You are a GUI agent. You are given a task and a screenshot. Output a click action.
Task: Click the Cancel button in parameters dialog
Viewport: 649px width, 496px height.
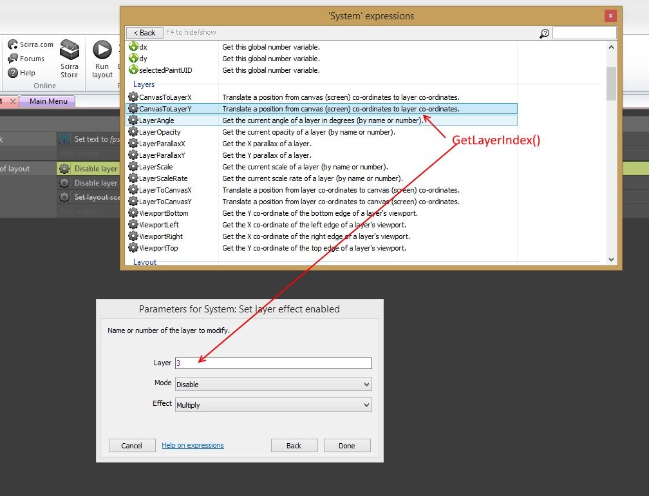[x=131, y=446]
